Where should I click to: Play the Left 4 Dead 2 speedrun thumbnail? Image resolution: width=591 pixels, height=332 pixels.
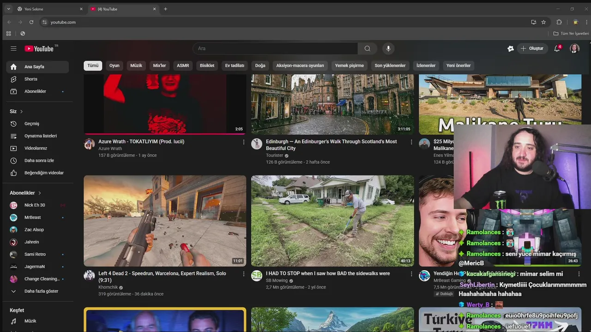165,221
